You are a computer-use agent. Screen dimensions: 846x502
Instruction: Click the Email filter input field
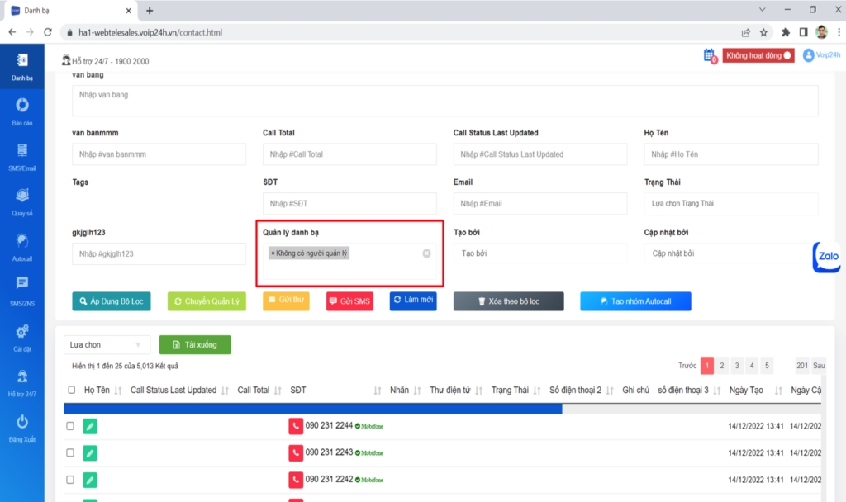pyautogui.click(x=540, y=204)
